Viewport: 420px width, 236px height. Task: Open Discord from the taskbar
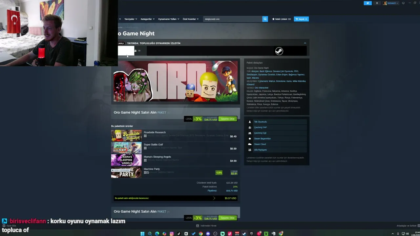coord(208,234)
